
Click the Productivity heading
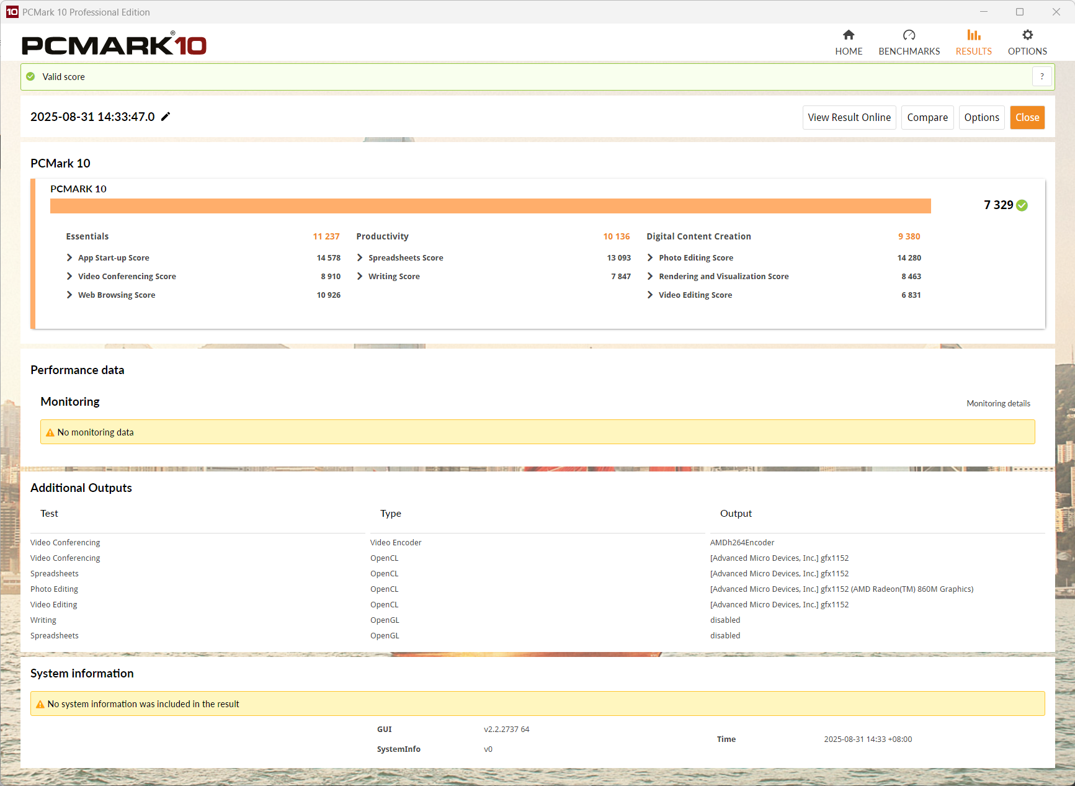383,236
